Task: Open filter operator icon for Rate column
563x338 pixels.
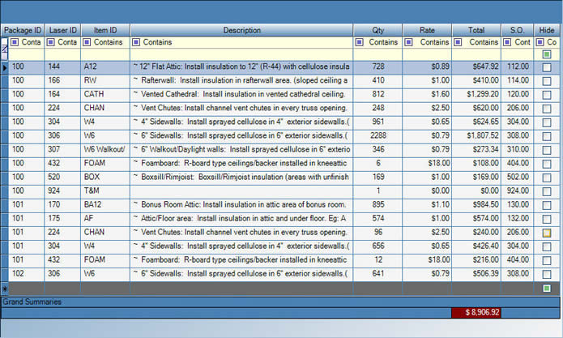Action: point(408,42)
